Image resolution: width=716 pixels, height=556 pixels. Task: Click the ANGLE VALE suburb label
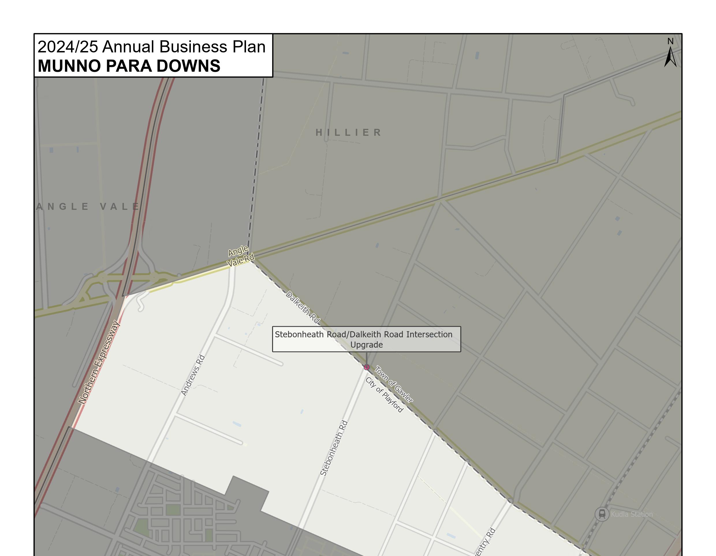[88, 206]
